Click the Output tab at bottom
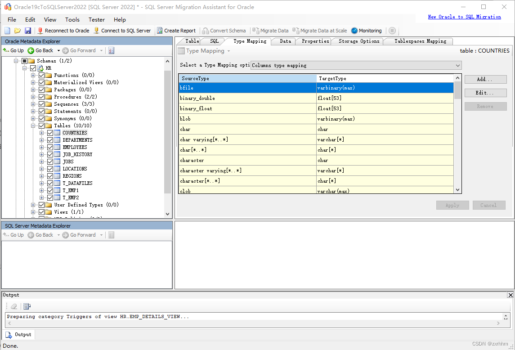 [x=19, y=335]
